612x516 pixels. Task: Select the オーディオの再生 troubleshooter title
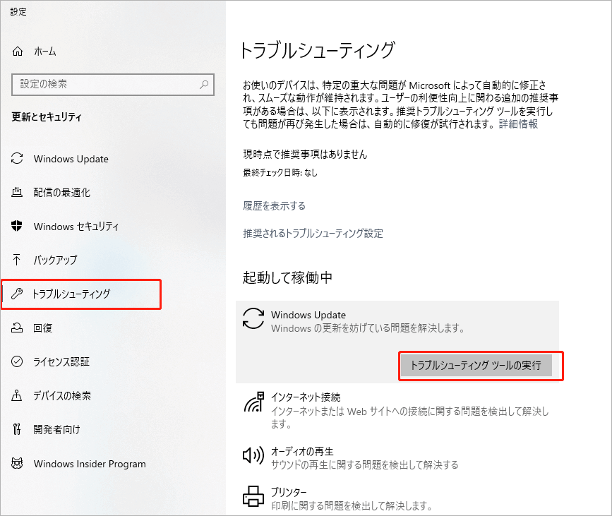302,452
